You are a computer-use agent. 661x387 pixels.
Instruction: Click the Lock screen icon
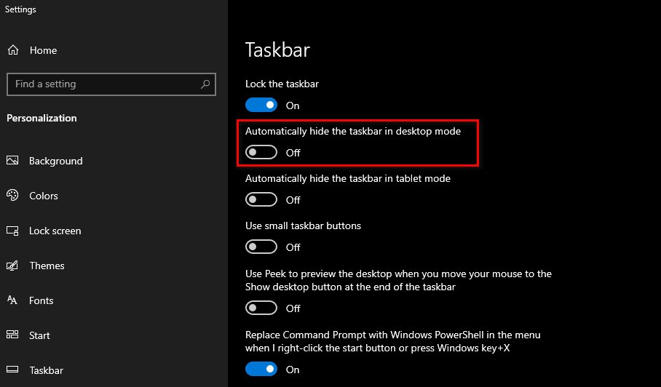click(x=12, y=231)
